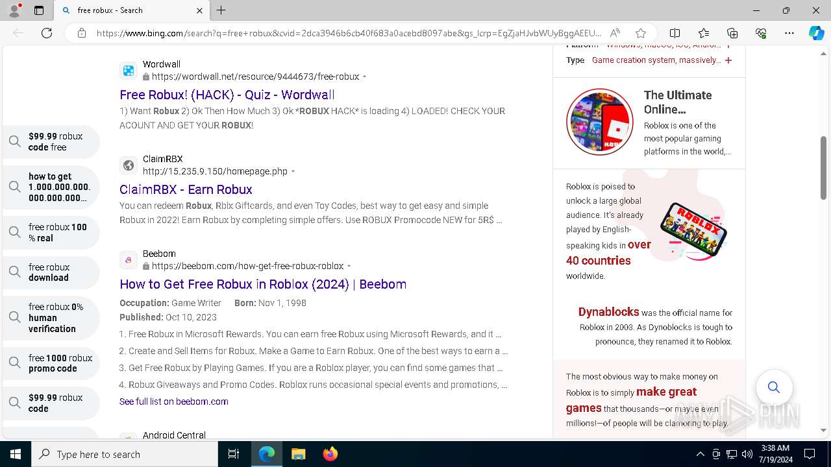Image resolution: width=831 pixels, height=467 pixels.
Task: Open File Explorer from taskbar
Action: click(298, 454)
